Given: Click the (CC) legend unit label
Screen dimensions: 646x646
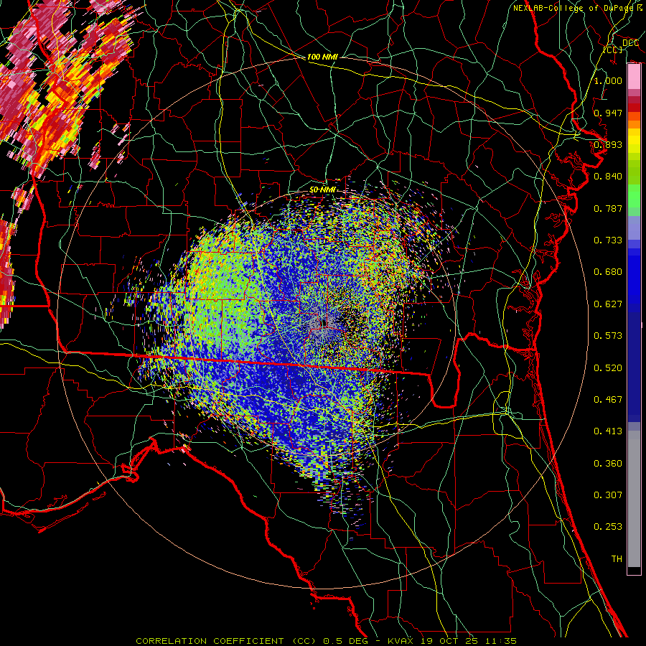Looking at the screenshot, I should [613, 50].
